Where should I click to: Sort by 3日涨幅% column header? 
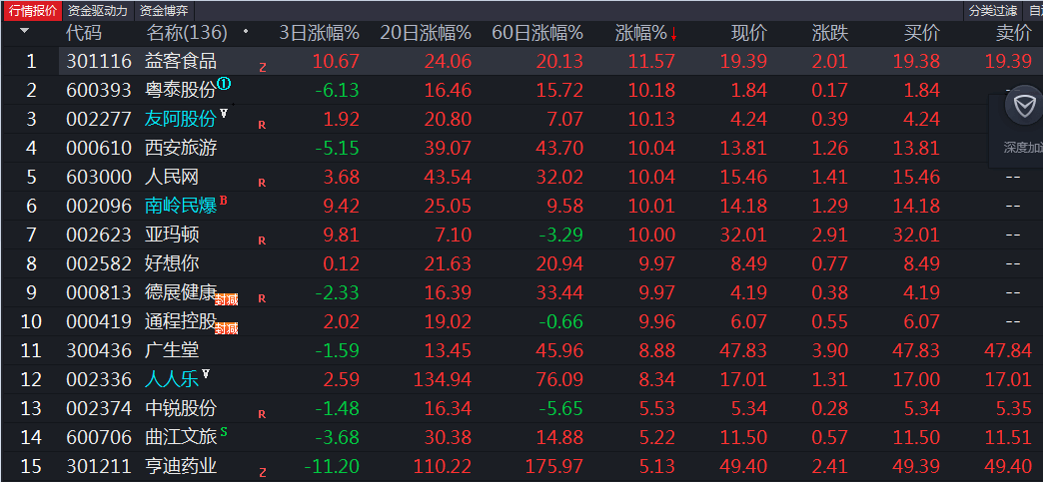pos(319,33)
